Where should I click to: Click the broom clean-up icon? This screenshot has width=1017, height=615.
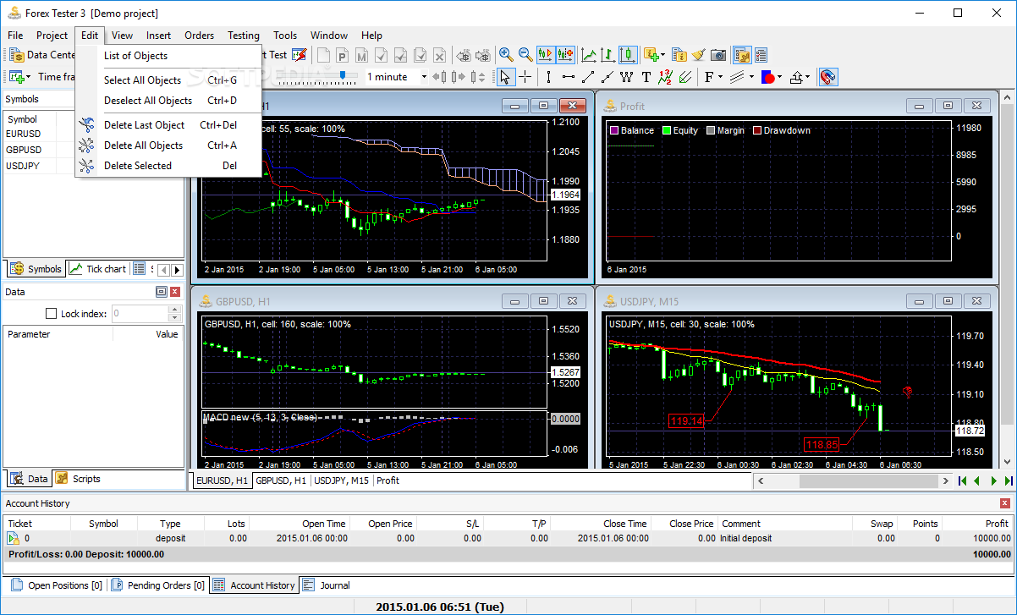pos(698,55)
